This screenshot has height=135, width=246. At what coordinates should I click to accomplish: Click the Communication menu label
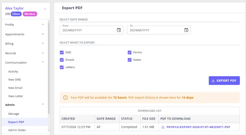tap(16, 63)
